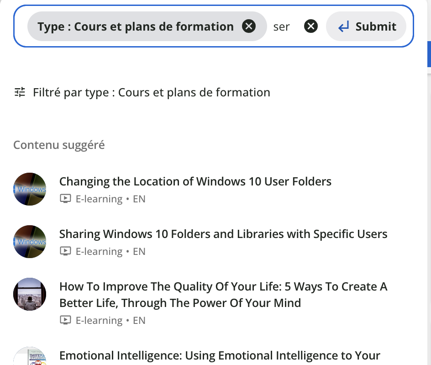Click the filter sliders icon
The image size is (431, 365).
[x=20, y=92]
